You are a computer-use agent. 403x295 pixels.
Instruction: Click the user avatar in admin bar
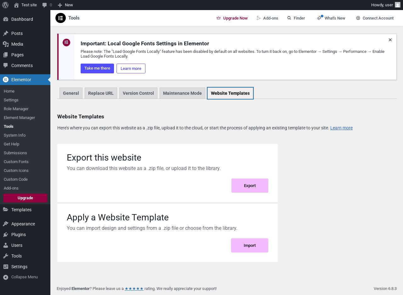[x=398, y=5]
